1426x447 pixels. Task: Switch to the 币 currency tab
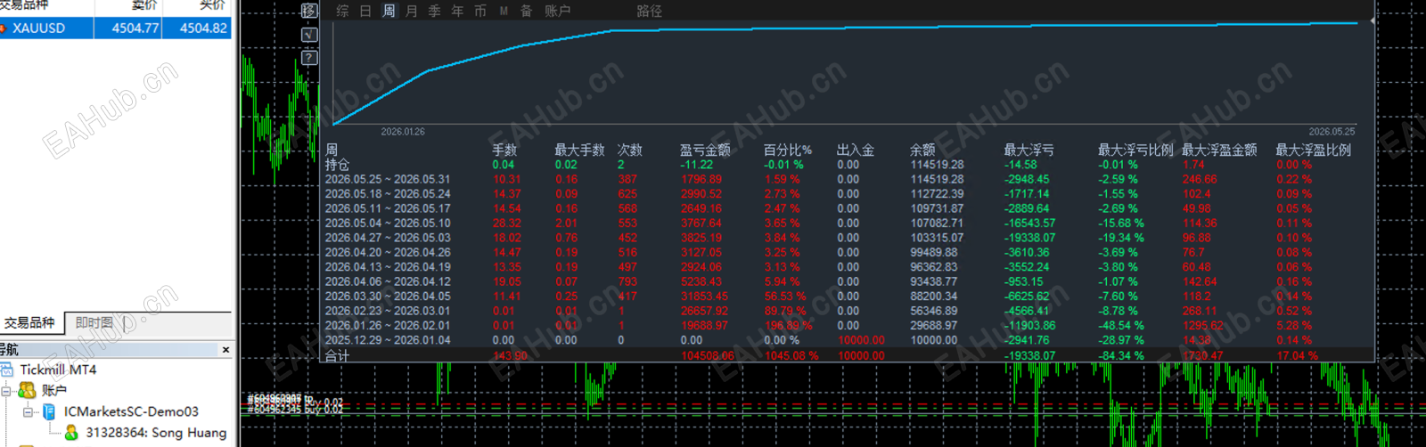point(480,11)
